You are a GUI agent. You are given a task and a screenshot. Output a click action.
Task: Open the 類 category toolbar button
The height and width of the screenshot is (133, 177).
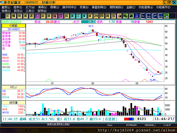49,16
